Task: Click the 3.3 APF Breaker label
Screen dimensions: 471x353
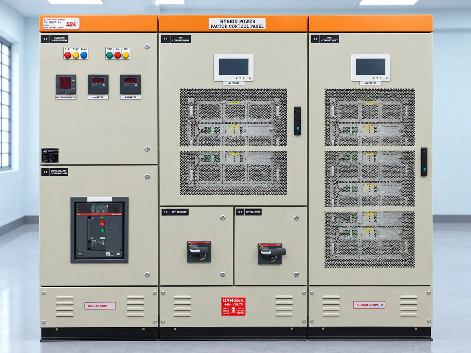Action: tap(175, 212)
